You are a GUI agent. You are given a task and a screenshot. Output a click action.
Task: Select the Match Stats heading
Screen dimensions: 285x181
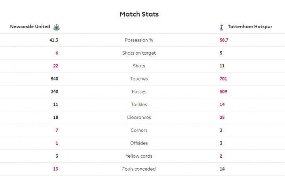click(139, 14)
